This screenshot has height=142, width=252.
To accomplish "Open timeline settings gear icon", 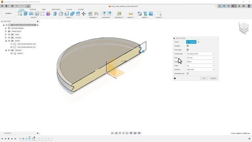I will 249,138.
